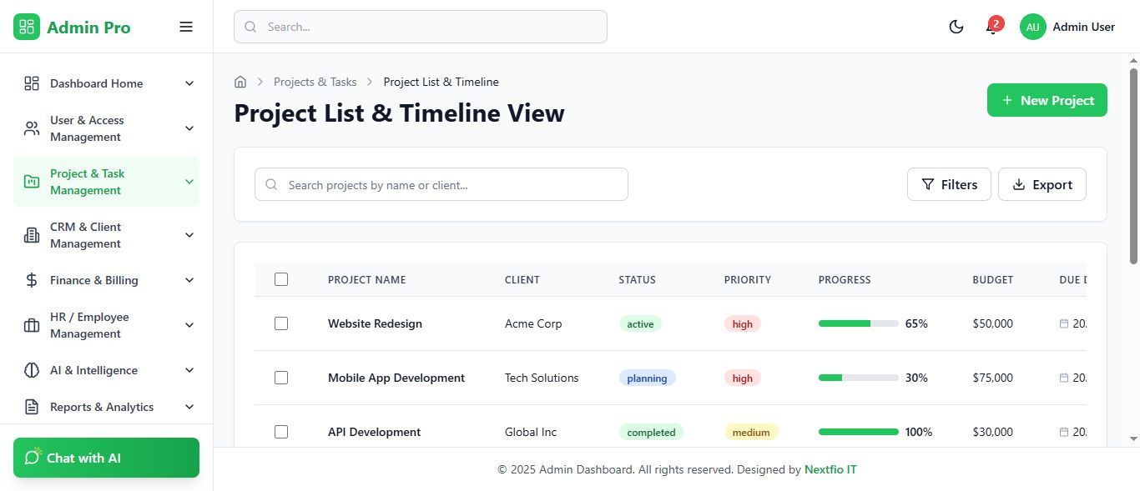Open HR / Employee Management menu item
This screenshot has height=491, width=1140.
(x=106, y=325)
